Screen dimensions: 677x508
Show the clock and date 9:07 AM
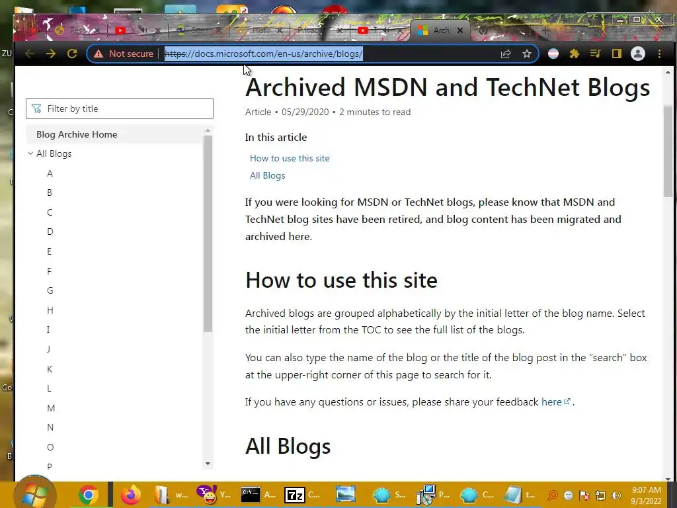coord(646,495)
